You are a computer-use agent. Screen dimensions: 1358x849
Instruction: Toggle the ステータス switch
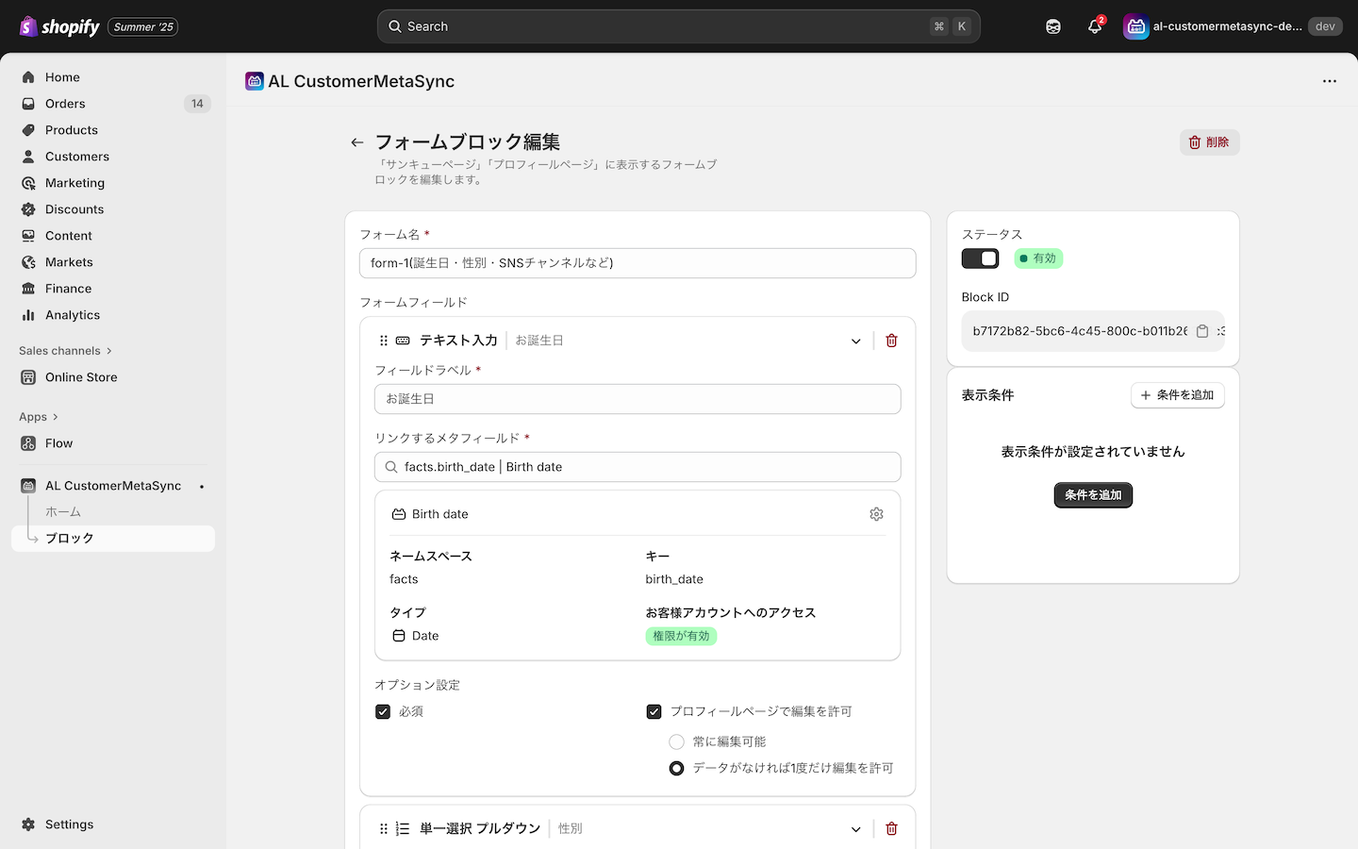(980, 258)
